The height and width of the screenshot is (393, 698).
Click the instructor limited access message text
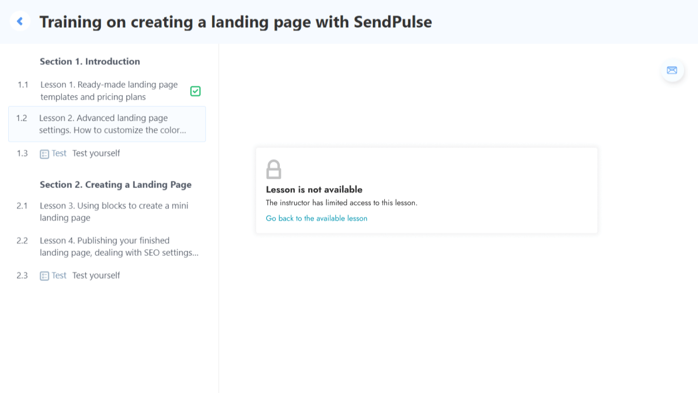click(341, 203)
